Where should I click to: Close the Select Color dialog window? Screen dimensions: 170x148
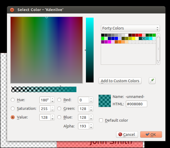[x=12, y=10]
